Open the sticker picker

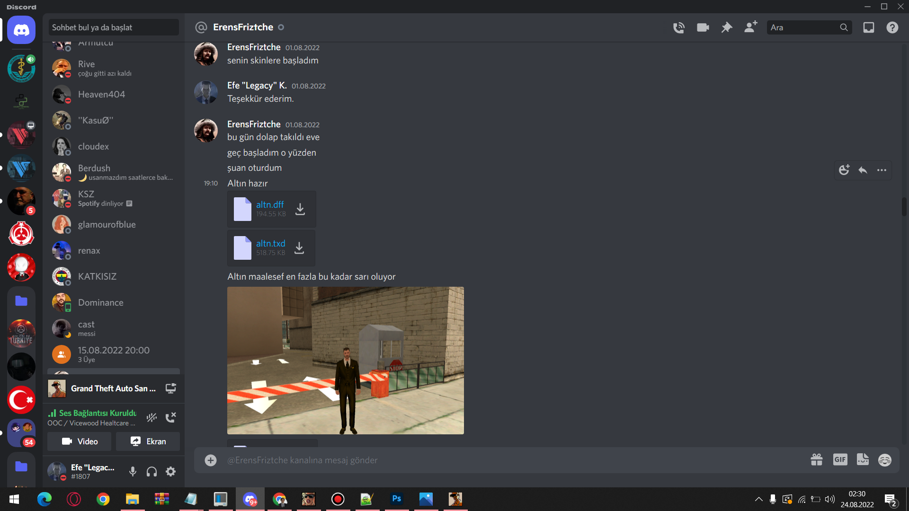click(x=863, y=459)
